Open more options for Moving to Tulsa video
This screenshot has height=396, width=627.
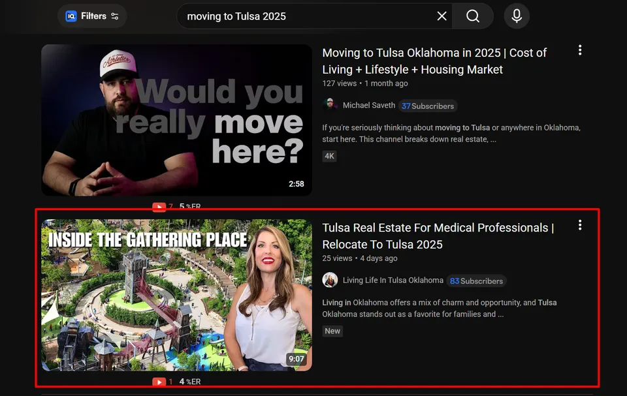coord(580,50)
